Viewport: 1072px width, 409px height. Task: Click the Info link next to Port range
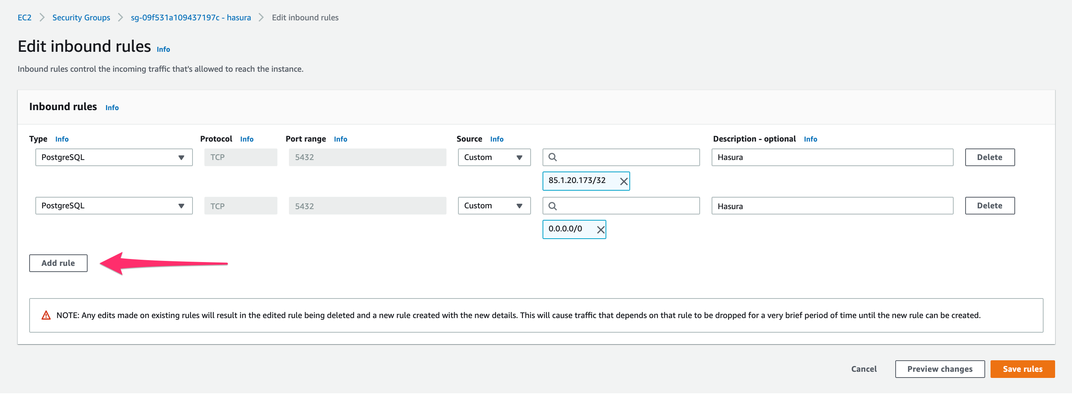(x=340, y=139)
